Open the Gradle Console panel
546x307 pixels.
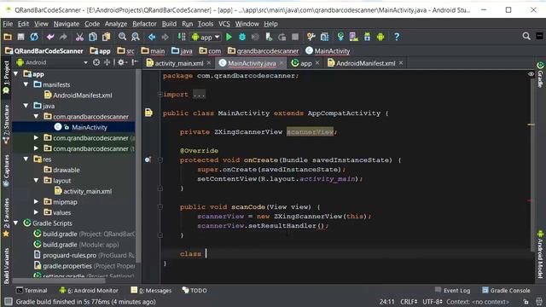click(x=506, y=290)
